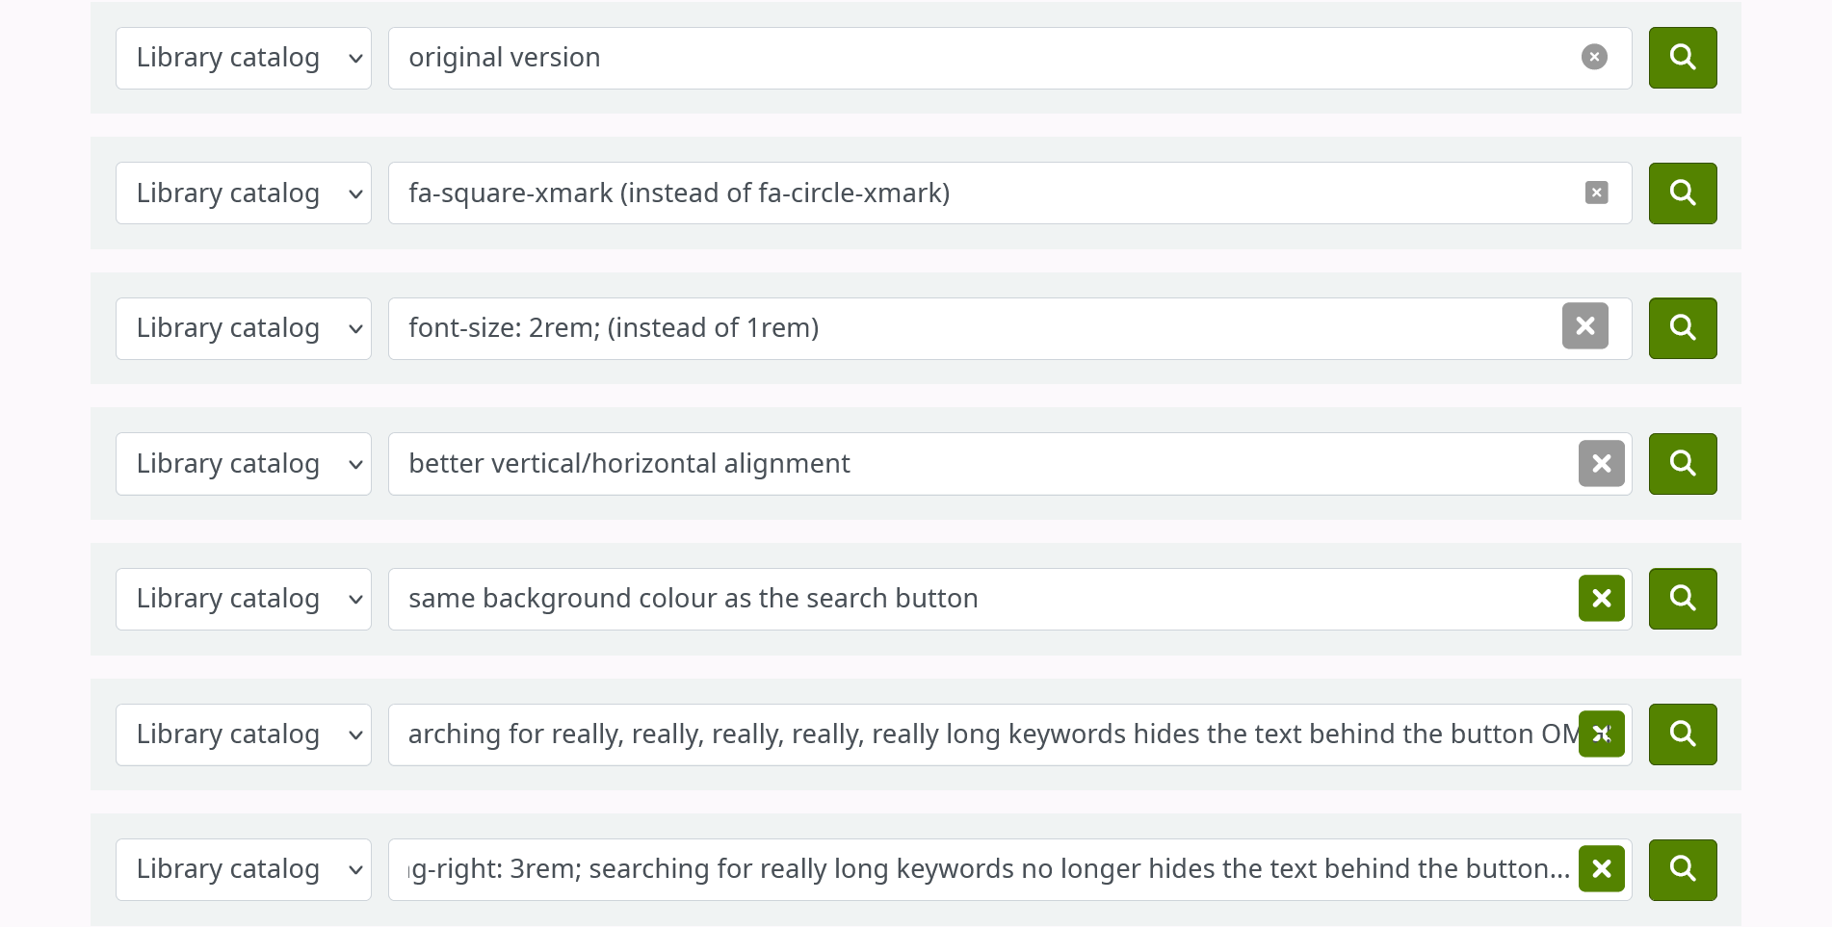The height and width of the screenshot is (927, 1832).
Task: Click the large grey clear button in 'font-size: 2rem' field
Action: pyautogui.click(x=1584, y=327)
